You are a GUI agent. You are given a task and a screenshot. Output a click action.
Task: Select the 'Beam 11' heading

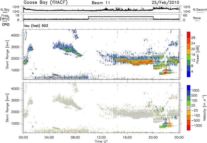101,3
